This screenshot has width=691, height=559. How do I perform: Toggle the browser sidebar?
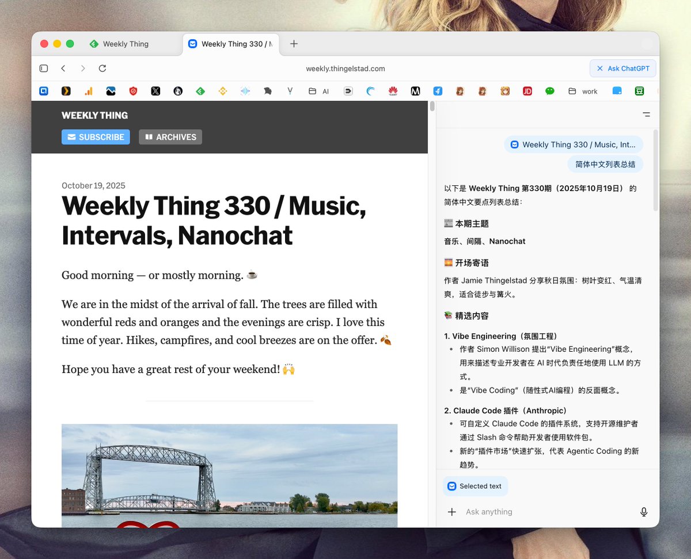point(44,69)
